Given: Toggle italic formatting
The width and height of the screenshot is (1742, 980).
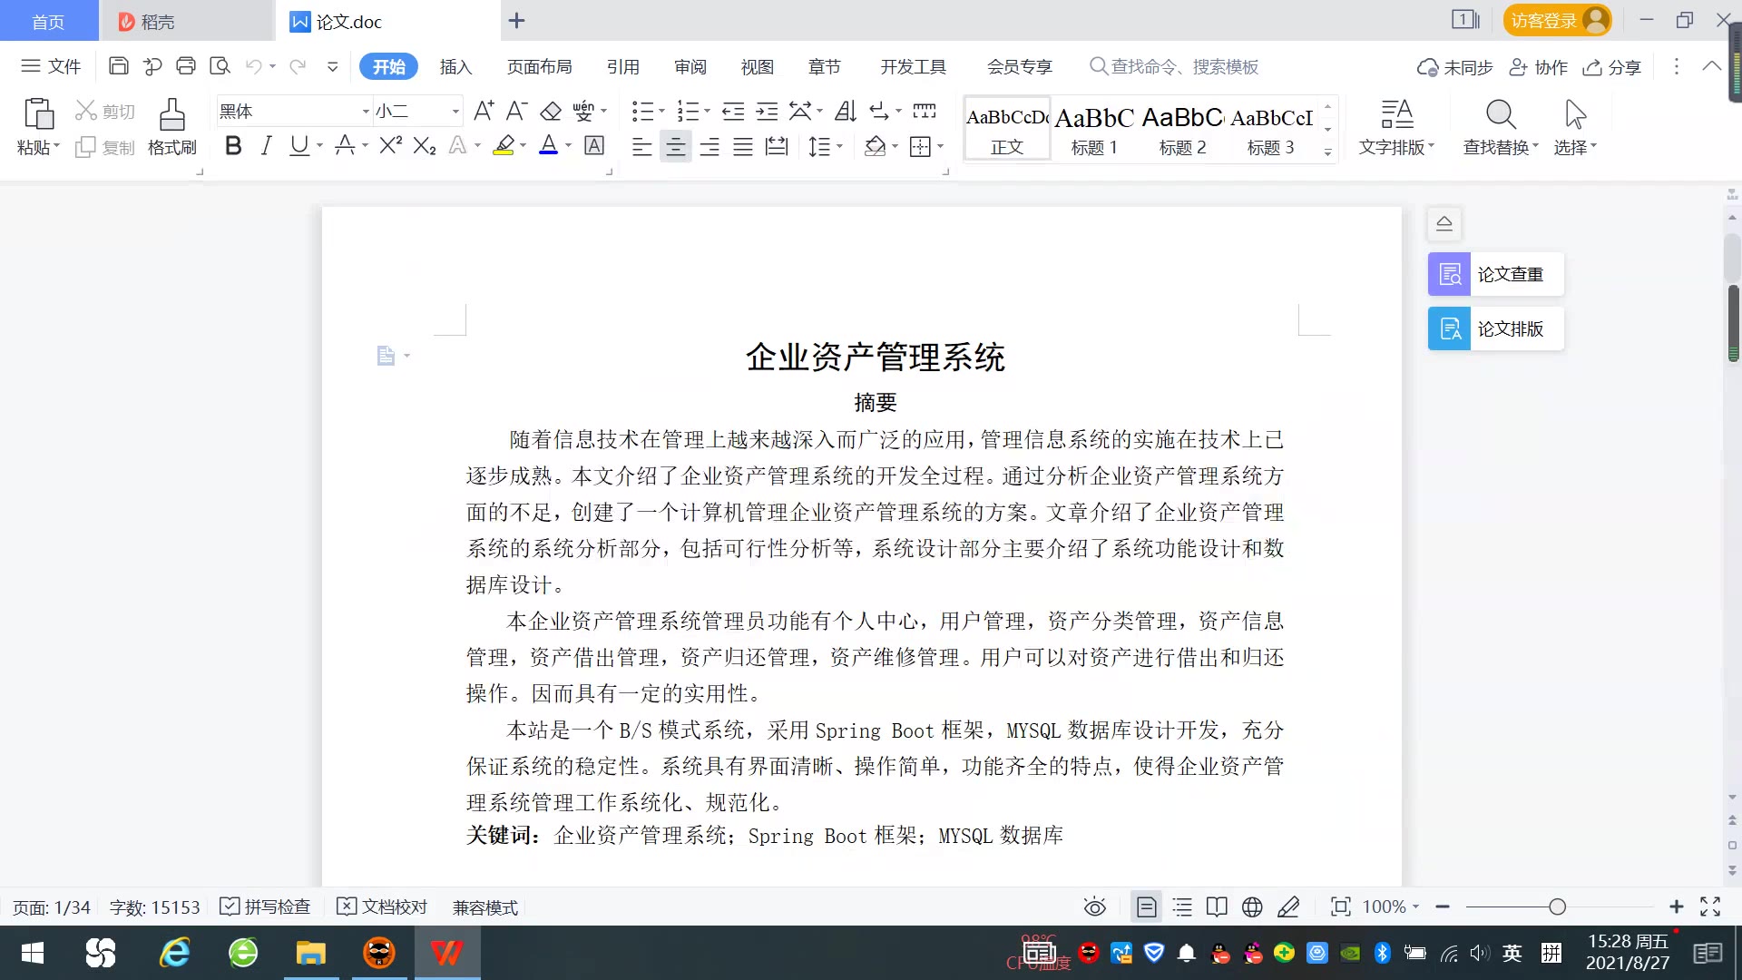Looking at the screenshot, I should pos(266,146).
